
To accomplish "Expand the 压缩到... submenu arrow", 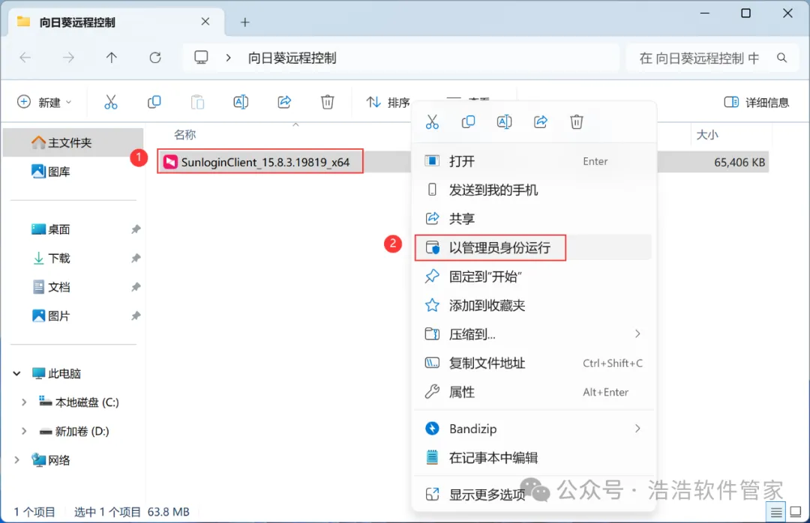I will 637,334.
